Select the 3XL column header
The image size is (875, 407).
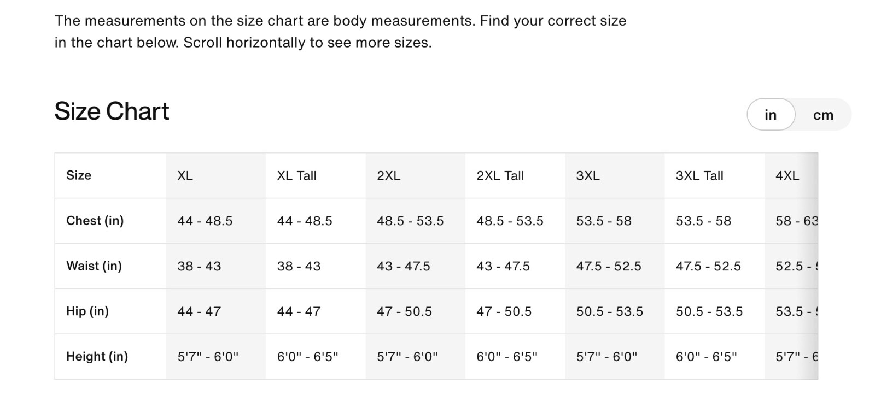tap(588, 176)
